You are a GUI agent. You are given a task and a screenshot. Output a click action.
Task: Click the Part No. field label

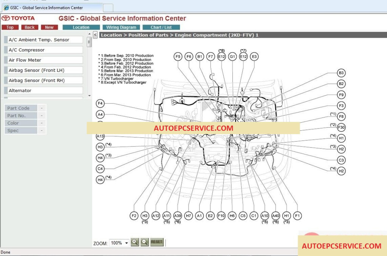coord(21,116)
